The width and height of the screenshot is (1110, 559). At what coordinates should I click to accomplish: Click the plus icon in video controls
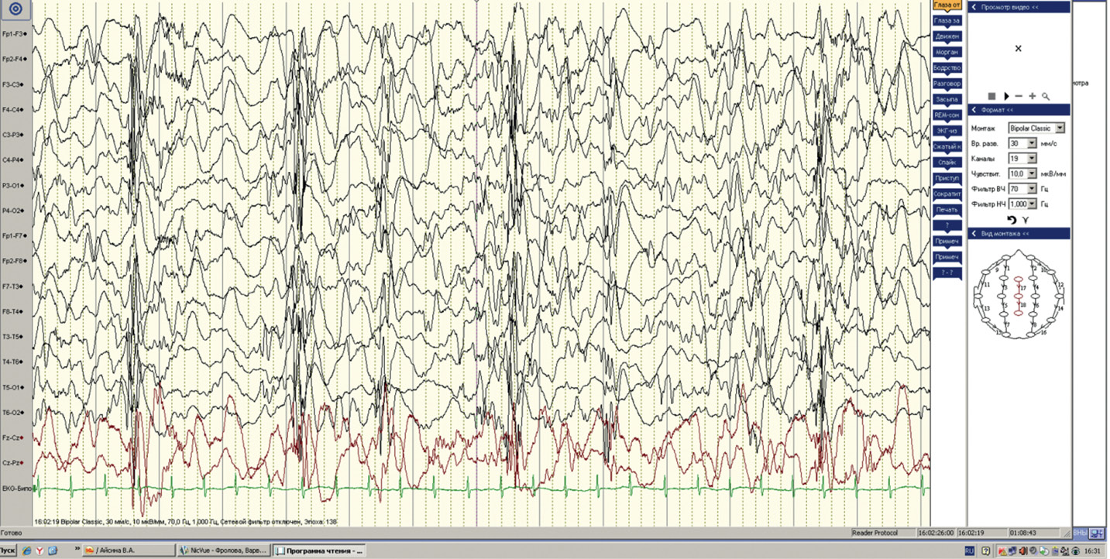click(1033, 96)
